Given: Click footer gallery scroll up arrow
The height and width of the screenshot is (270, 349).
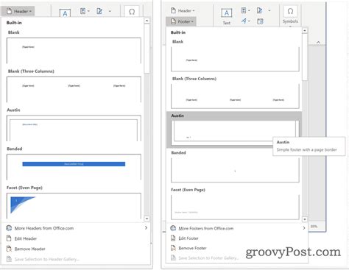Looking at the screenshot, I should (x=305, y=30).
